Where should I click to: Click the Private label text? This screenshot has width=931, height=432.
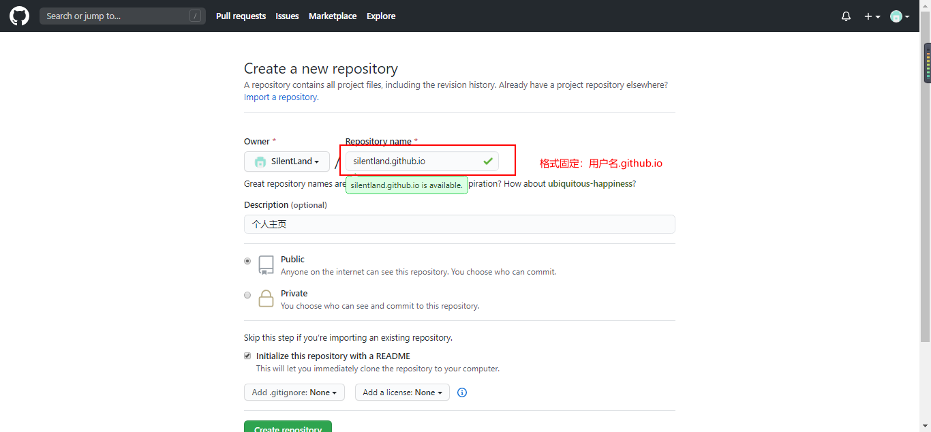point(294,294)
